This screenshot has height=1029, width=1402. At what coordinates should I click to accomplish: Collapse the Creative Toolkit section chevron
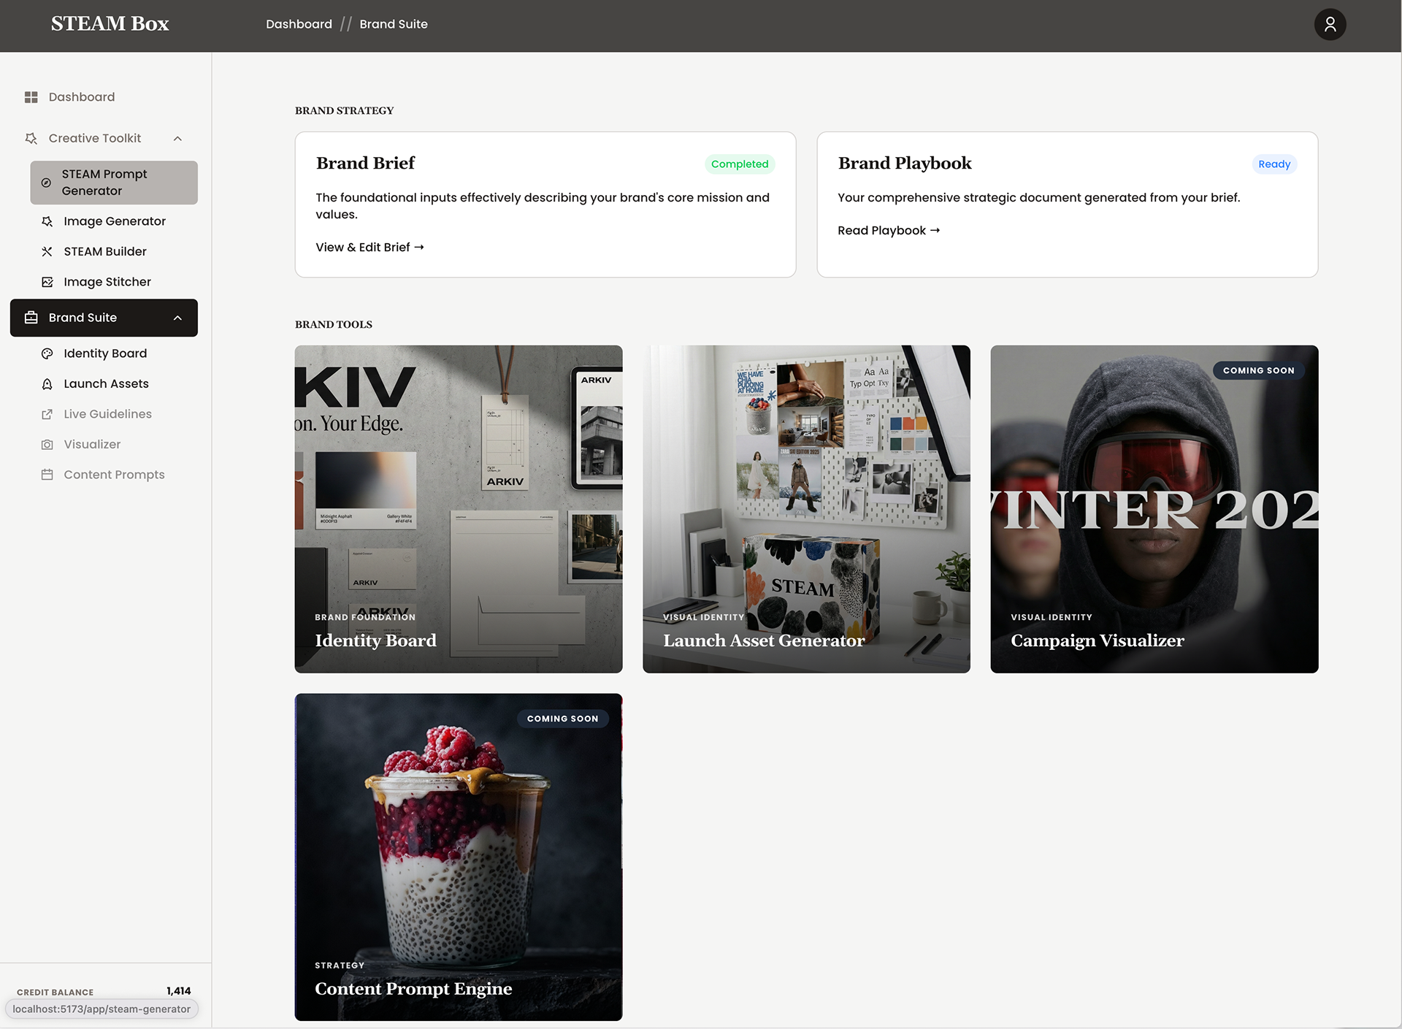[x=177, y=139]
